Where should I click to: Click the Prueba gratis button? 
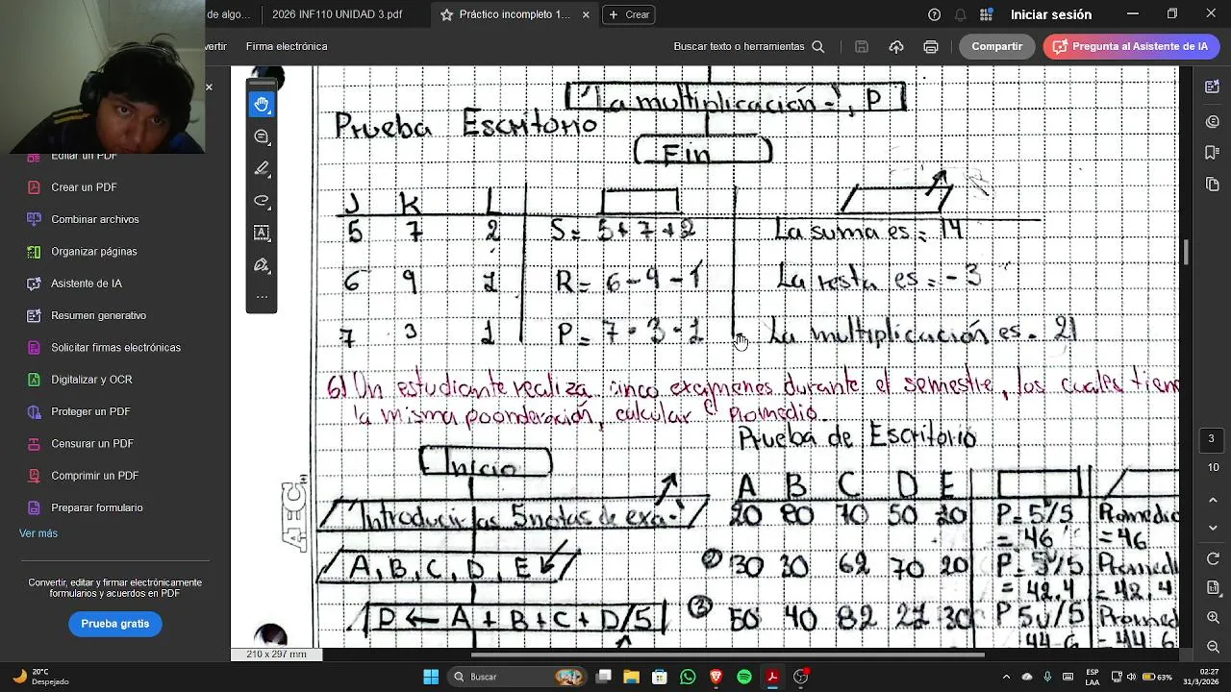click(115, 624)
